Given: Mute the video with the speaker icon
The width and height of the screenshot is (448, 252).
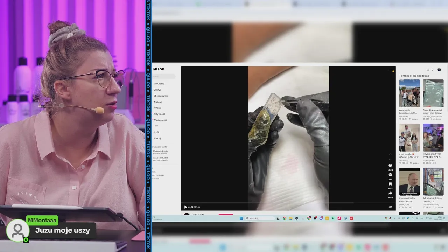Looking at the screenshot, I should click(x=390, y=207).
